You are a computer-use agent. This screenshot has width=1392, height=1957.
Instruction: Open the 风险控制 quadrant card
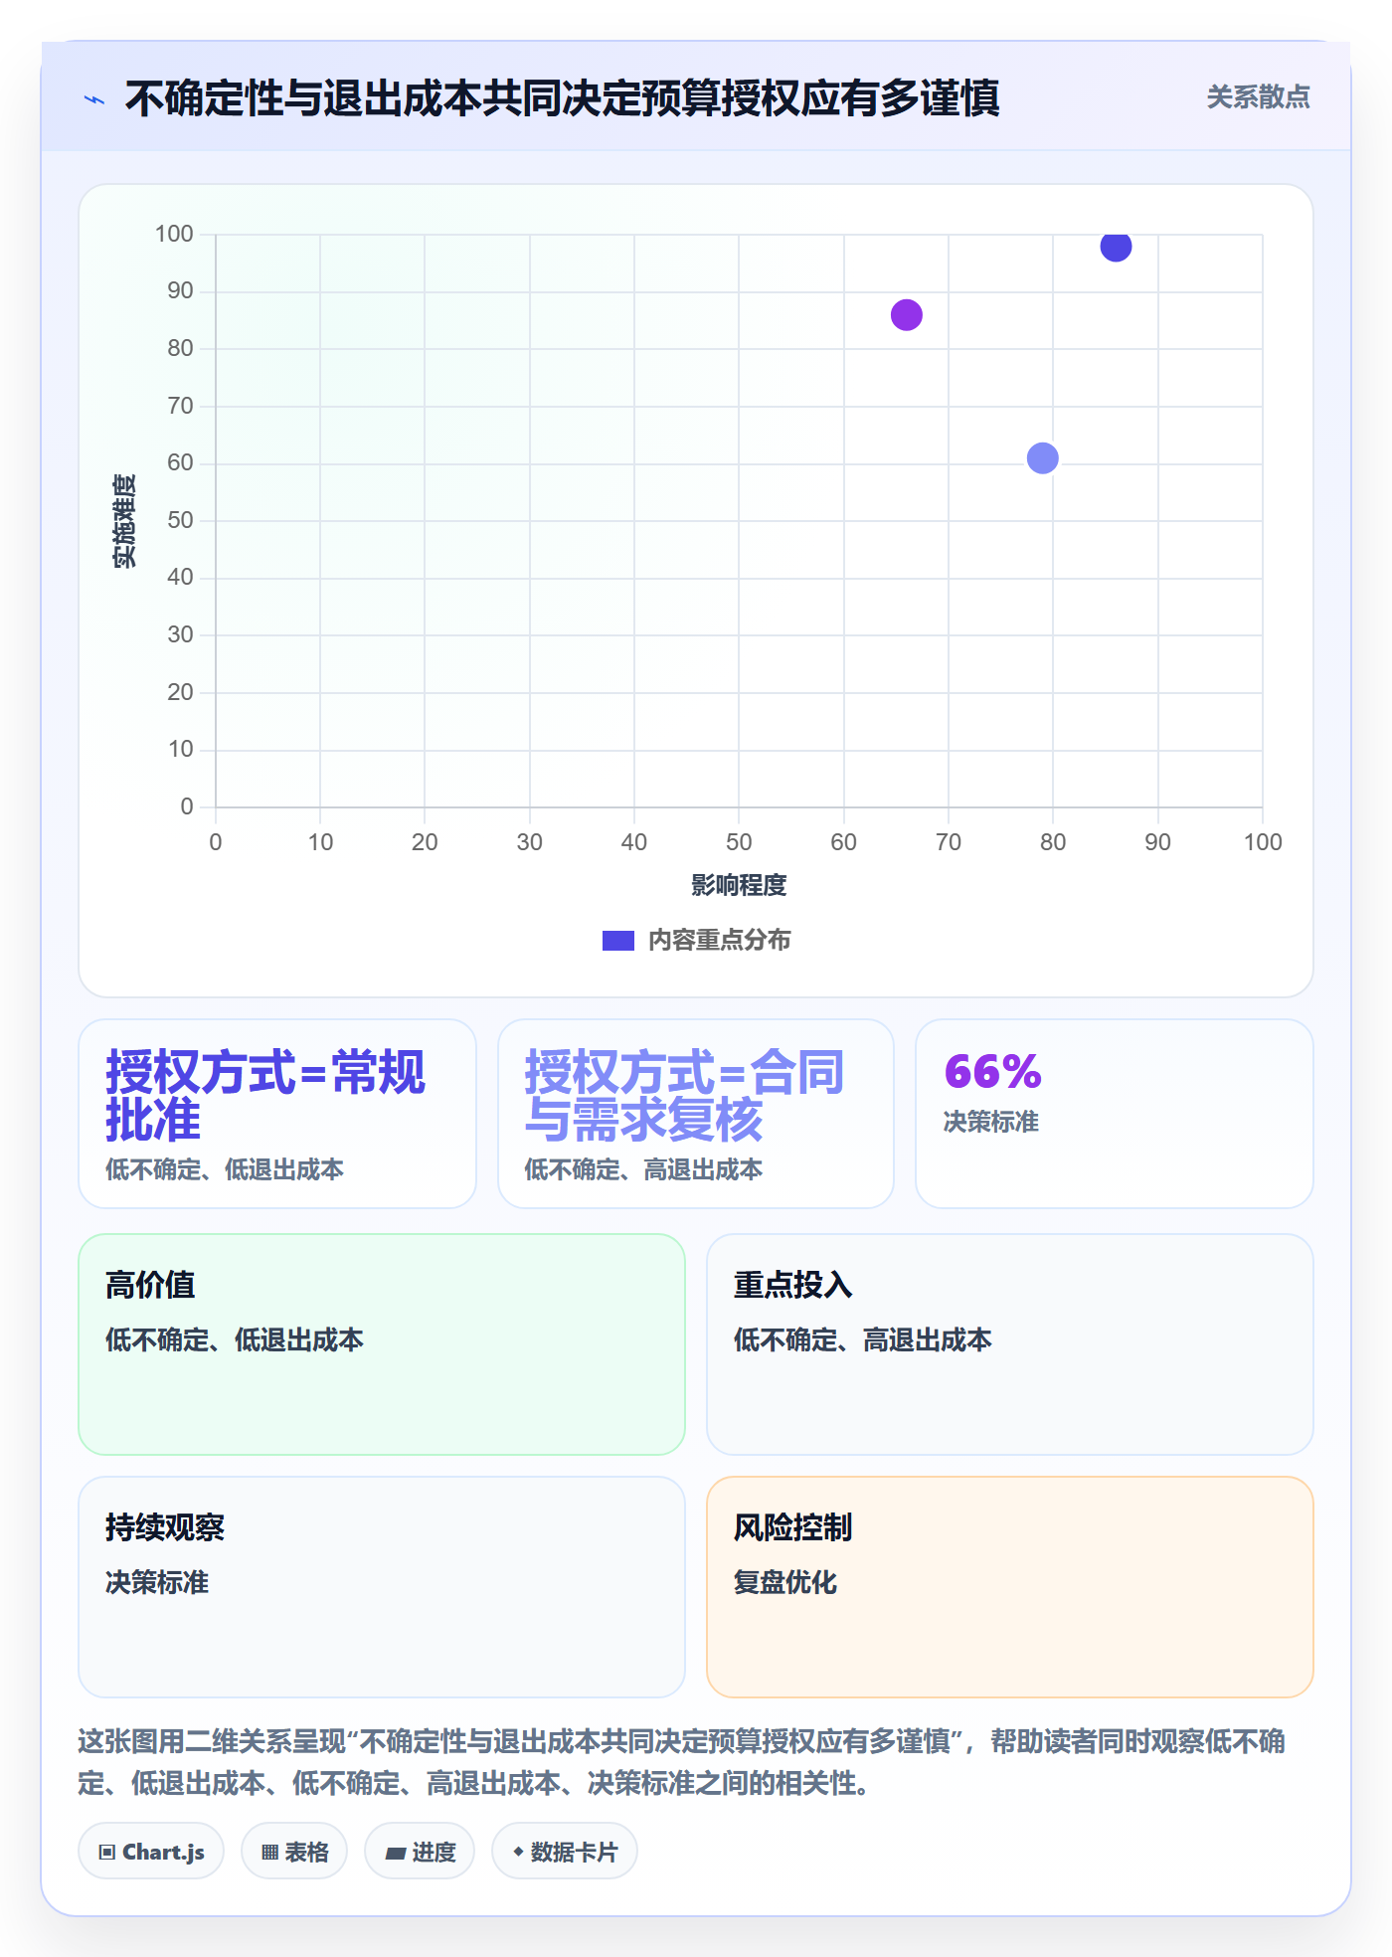pyautogui.click(x=1010, y=1587)
